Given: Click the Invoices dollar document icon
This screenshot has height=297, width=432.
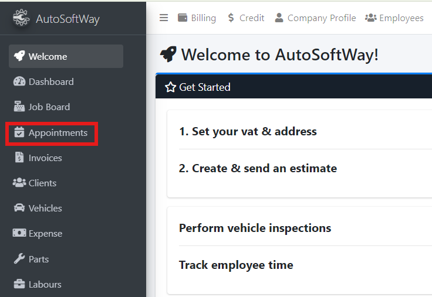Looking at the screenshot, I should (x=19, y=158).
